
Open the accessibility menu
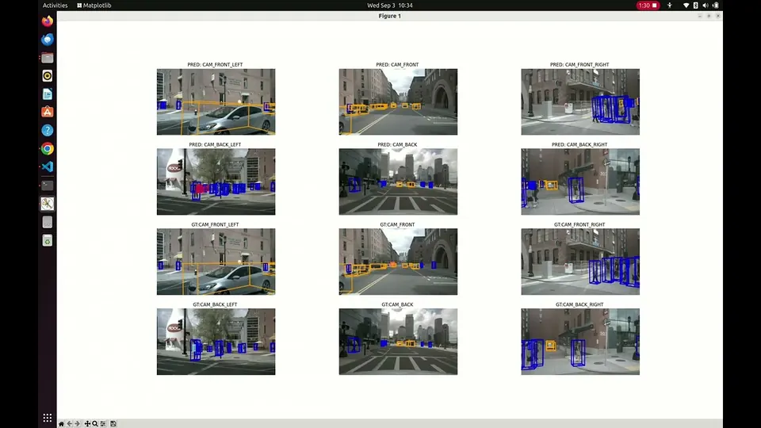670,6
